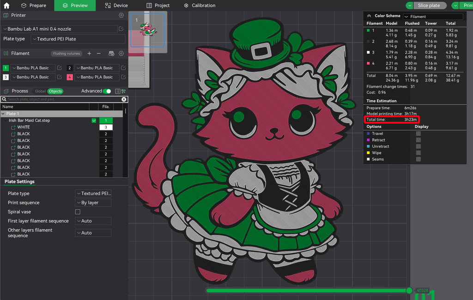This screenshot has height=300, width=473.
Task: Edit filament 1 preset
Action: coord(60,68)
